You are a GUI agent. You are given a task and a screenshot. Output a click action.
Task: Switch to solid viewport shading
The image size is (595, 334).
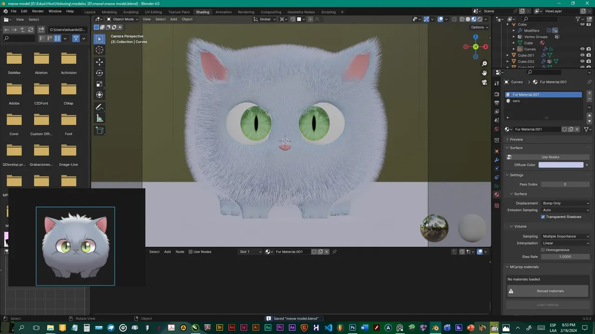pyautogui.click(x=468, y=19)
